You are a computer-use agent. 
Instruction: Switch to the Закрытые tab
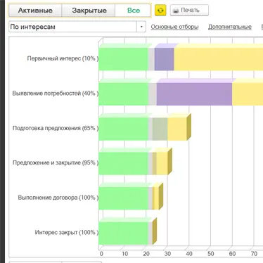pos(89,11)
